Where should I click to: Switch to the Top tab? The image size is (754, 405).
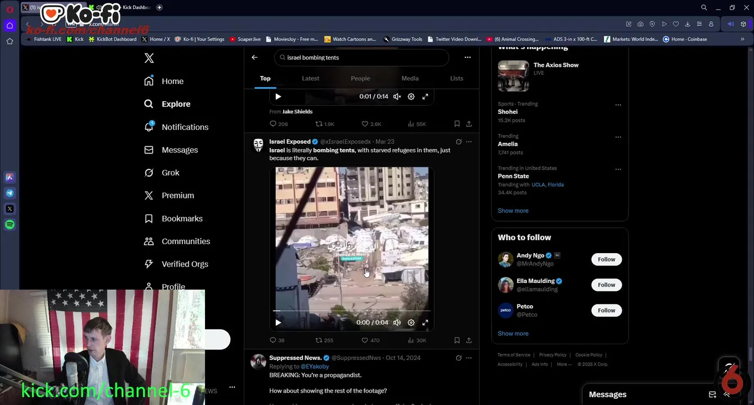click(x=265, y=79)
